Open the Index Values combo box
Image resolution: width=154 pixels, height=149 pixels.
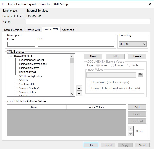111,75
